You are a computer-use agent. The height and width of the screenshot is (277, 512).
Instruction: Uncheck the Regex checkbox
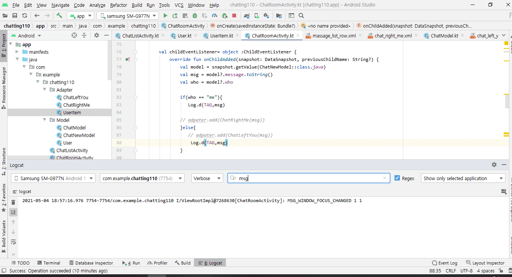click(397, 178)
